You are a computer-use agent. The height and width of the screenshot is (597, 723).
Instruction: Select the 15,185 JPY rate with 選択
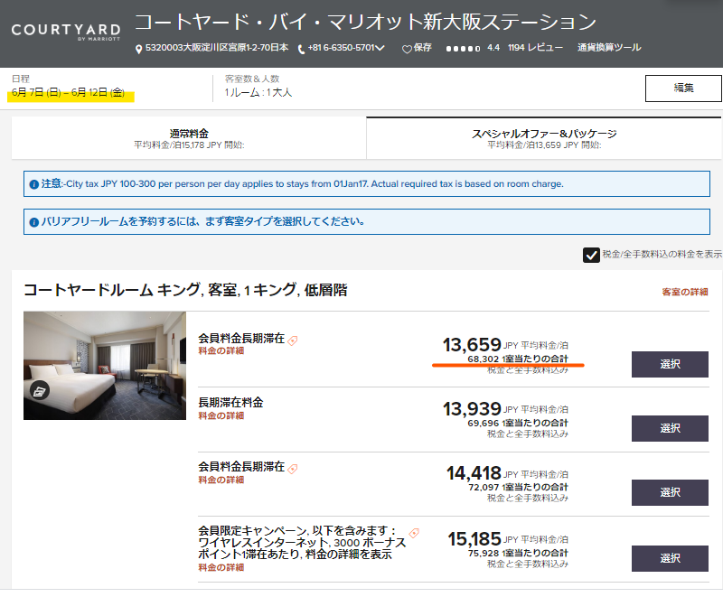(670, 558)
